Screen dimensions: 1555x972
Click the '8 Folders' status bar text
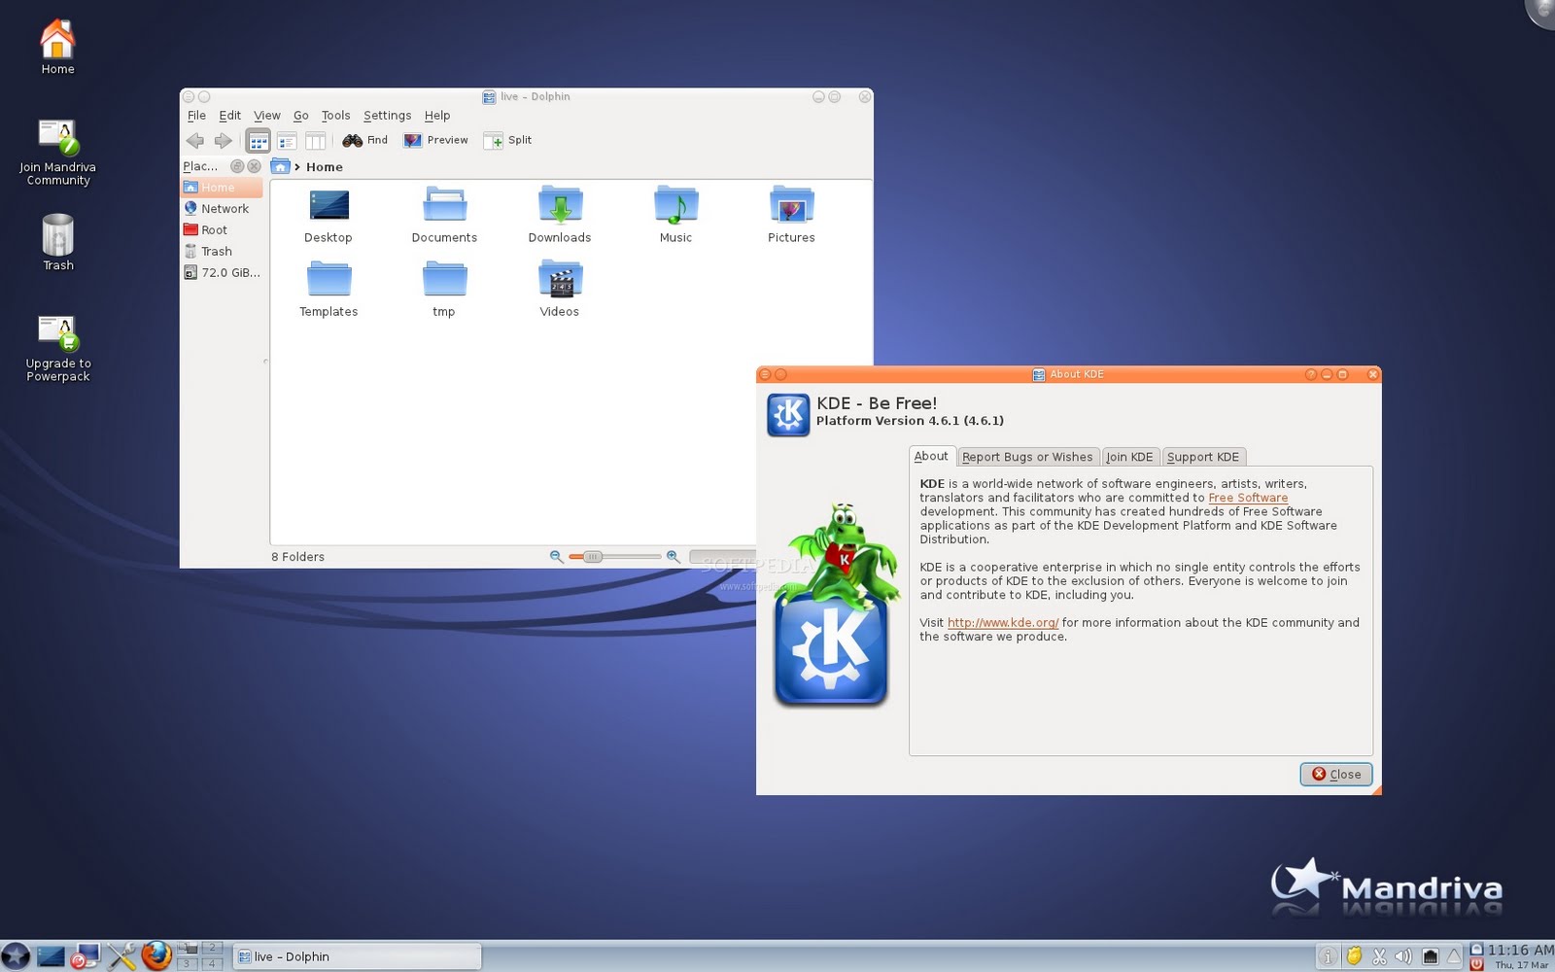point(297,557)
